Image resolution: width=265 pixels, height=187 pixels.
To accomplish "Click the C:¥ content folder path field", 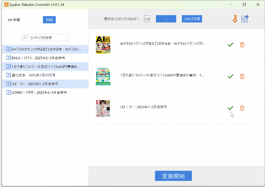I will click(x=147, y=19).
